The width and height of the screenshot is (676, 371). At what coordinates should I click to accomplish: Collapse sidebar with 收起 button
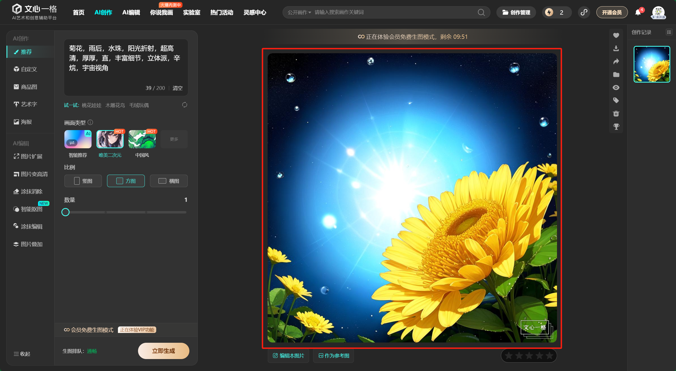click(x=22, y=354)
